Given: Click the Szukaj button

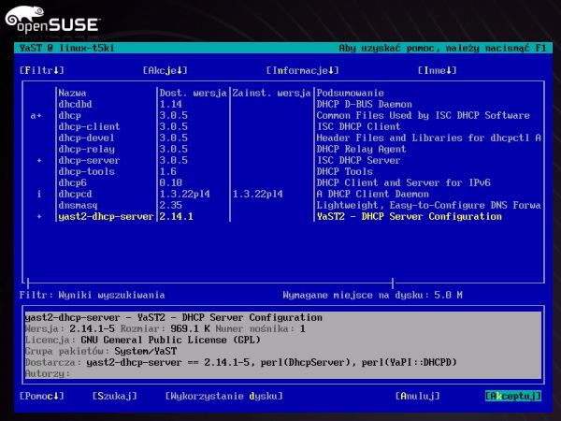Looking at the screenshot, I should point(114,396).
